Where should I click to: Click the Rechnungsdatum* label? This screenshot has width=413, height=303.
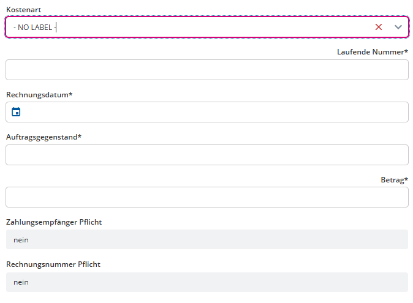(39, 95)
